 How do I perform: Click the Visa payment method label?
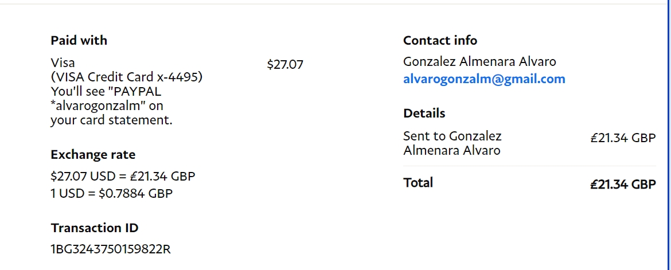[x=63, y=62]
